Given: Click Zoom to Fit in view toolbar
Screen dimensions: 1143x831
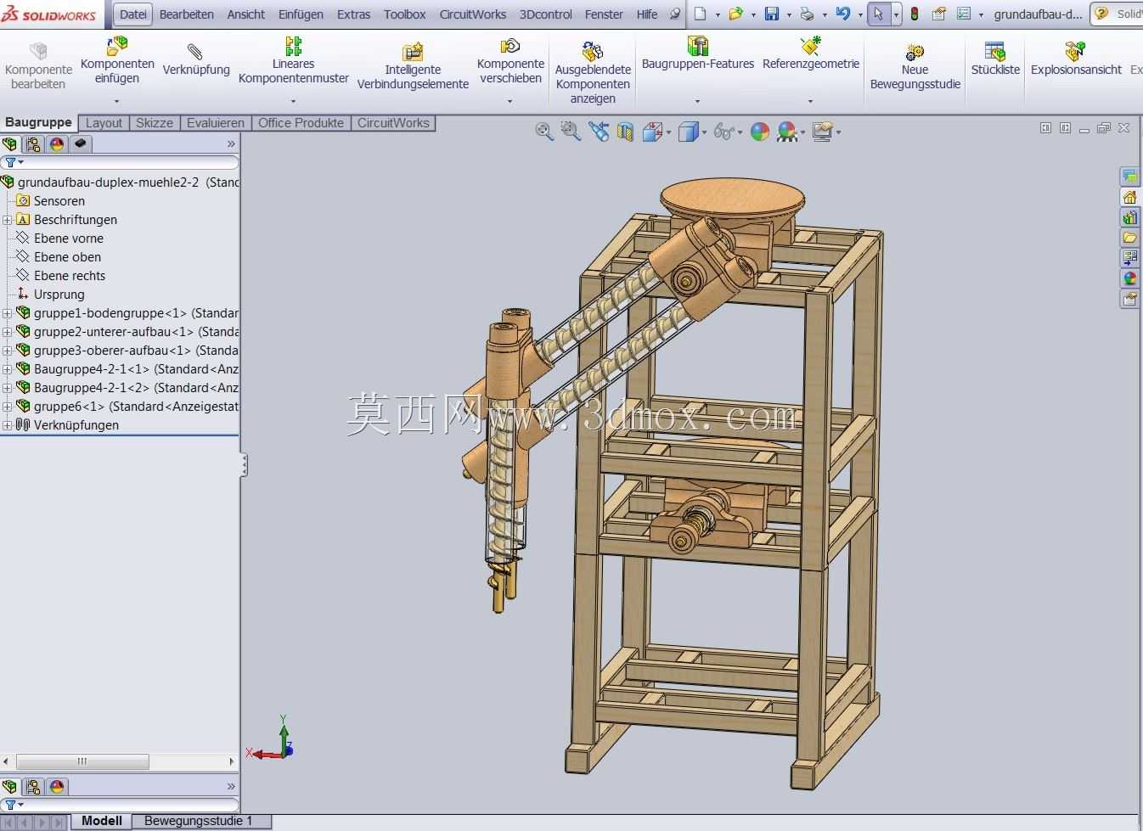Looking at the screenshot, I should click(x=544, y=132).
